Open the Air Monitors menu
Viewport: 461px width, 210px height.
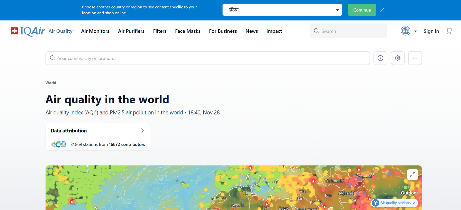pyautogui.click(x=95, y=31)
